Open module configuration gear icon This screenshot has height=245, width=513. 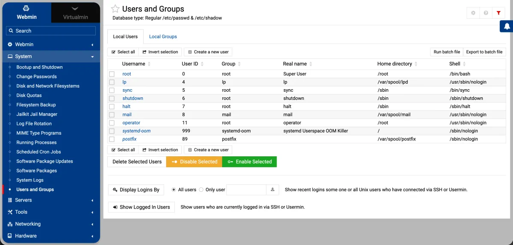click(x=473, y=13)
